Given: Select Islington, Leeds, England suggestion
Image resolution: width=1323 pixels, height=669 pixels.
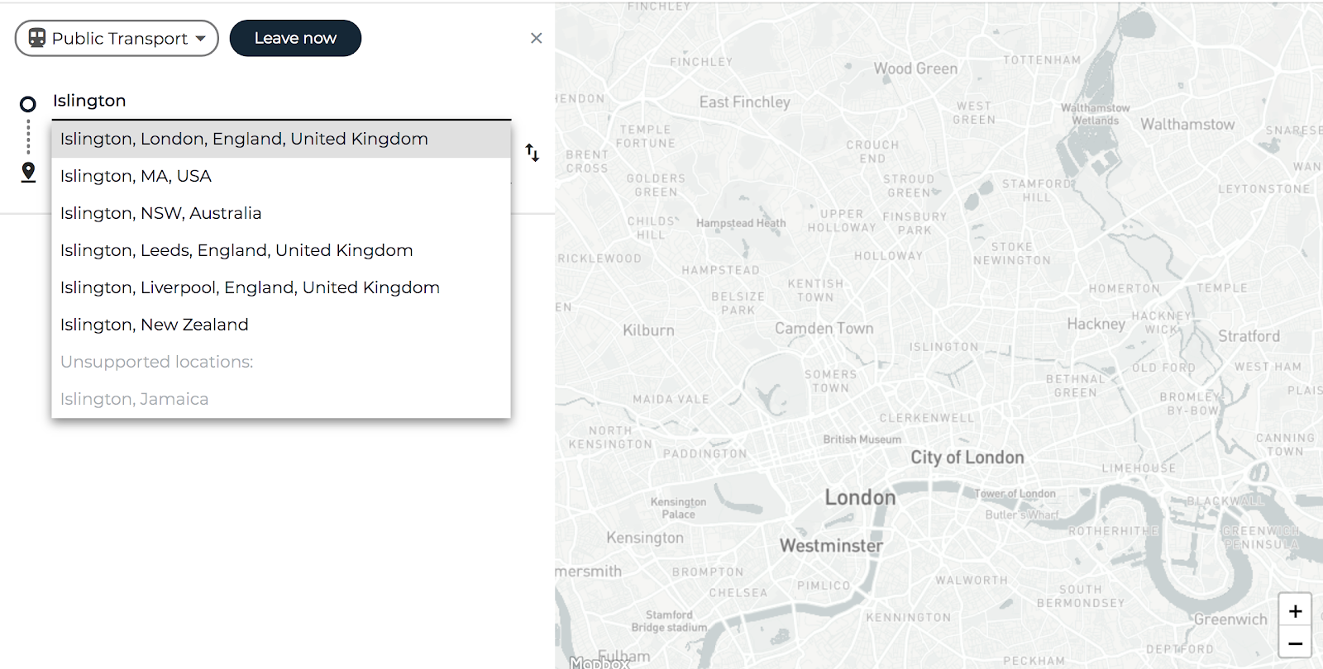Looking at the screenshot, I should pos(236,250).
